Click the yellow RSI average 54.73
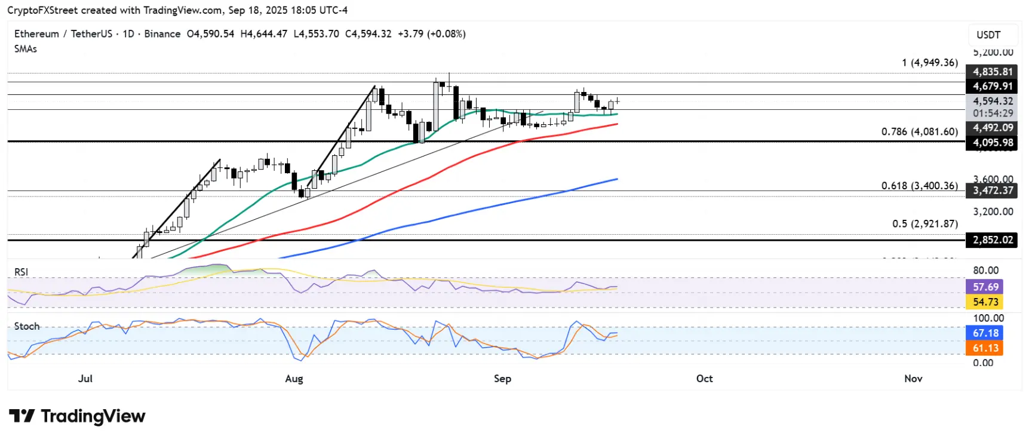Image resolution: width=1029 pixels, height=439 pixels. click(985, 302)
